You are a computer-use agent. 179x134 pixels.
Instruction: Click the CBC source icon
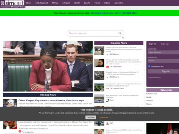tap(107, 123)
